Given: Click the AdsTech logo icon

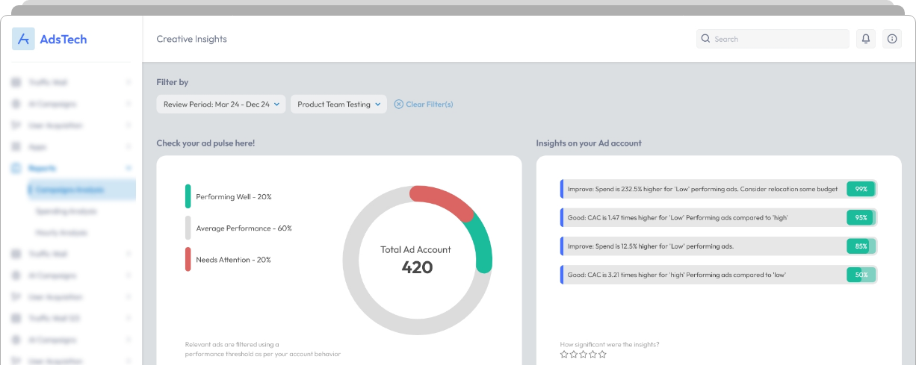Looking at the screenshot, I should click(24, 39).
